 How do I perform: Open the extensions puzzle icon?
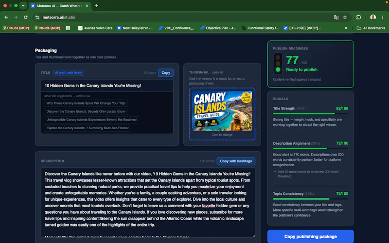358,17
